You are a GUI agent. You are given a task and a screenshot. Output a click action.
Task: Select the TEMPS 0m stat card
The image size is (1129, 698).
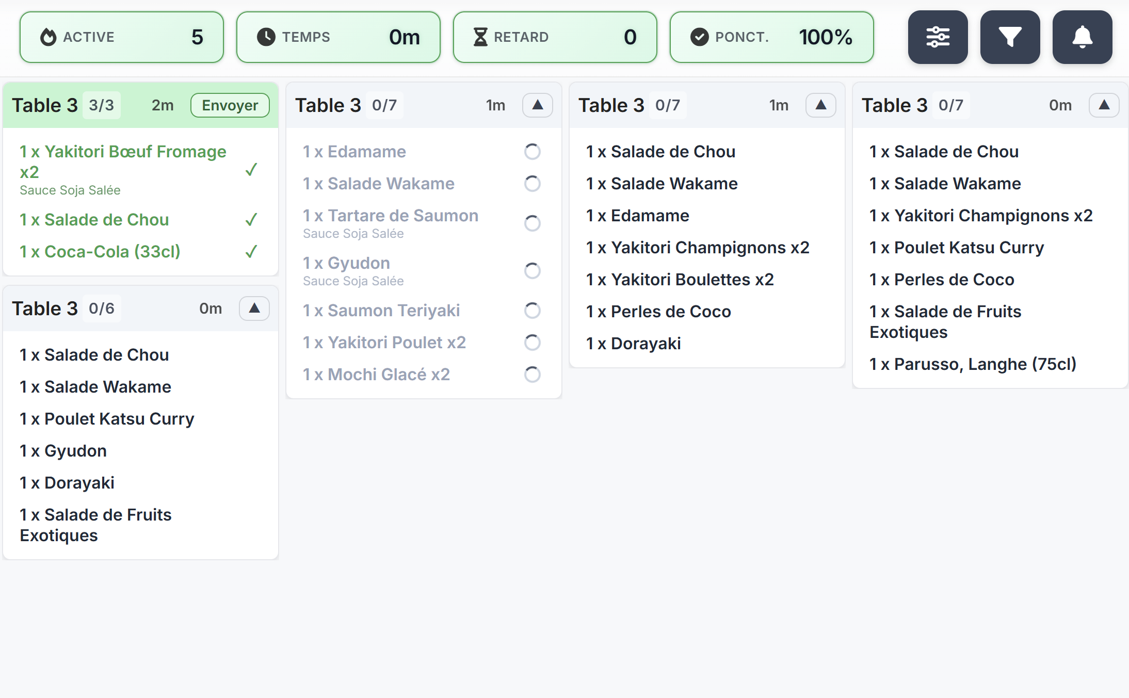tap(338, 37)
